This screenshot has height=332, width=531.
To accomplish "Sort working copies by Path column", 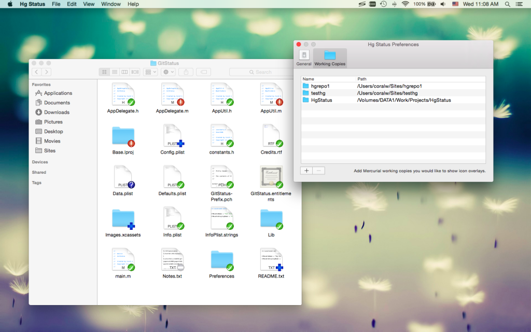I will point(421,79).
